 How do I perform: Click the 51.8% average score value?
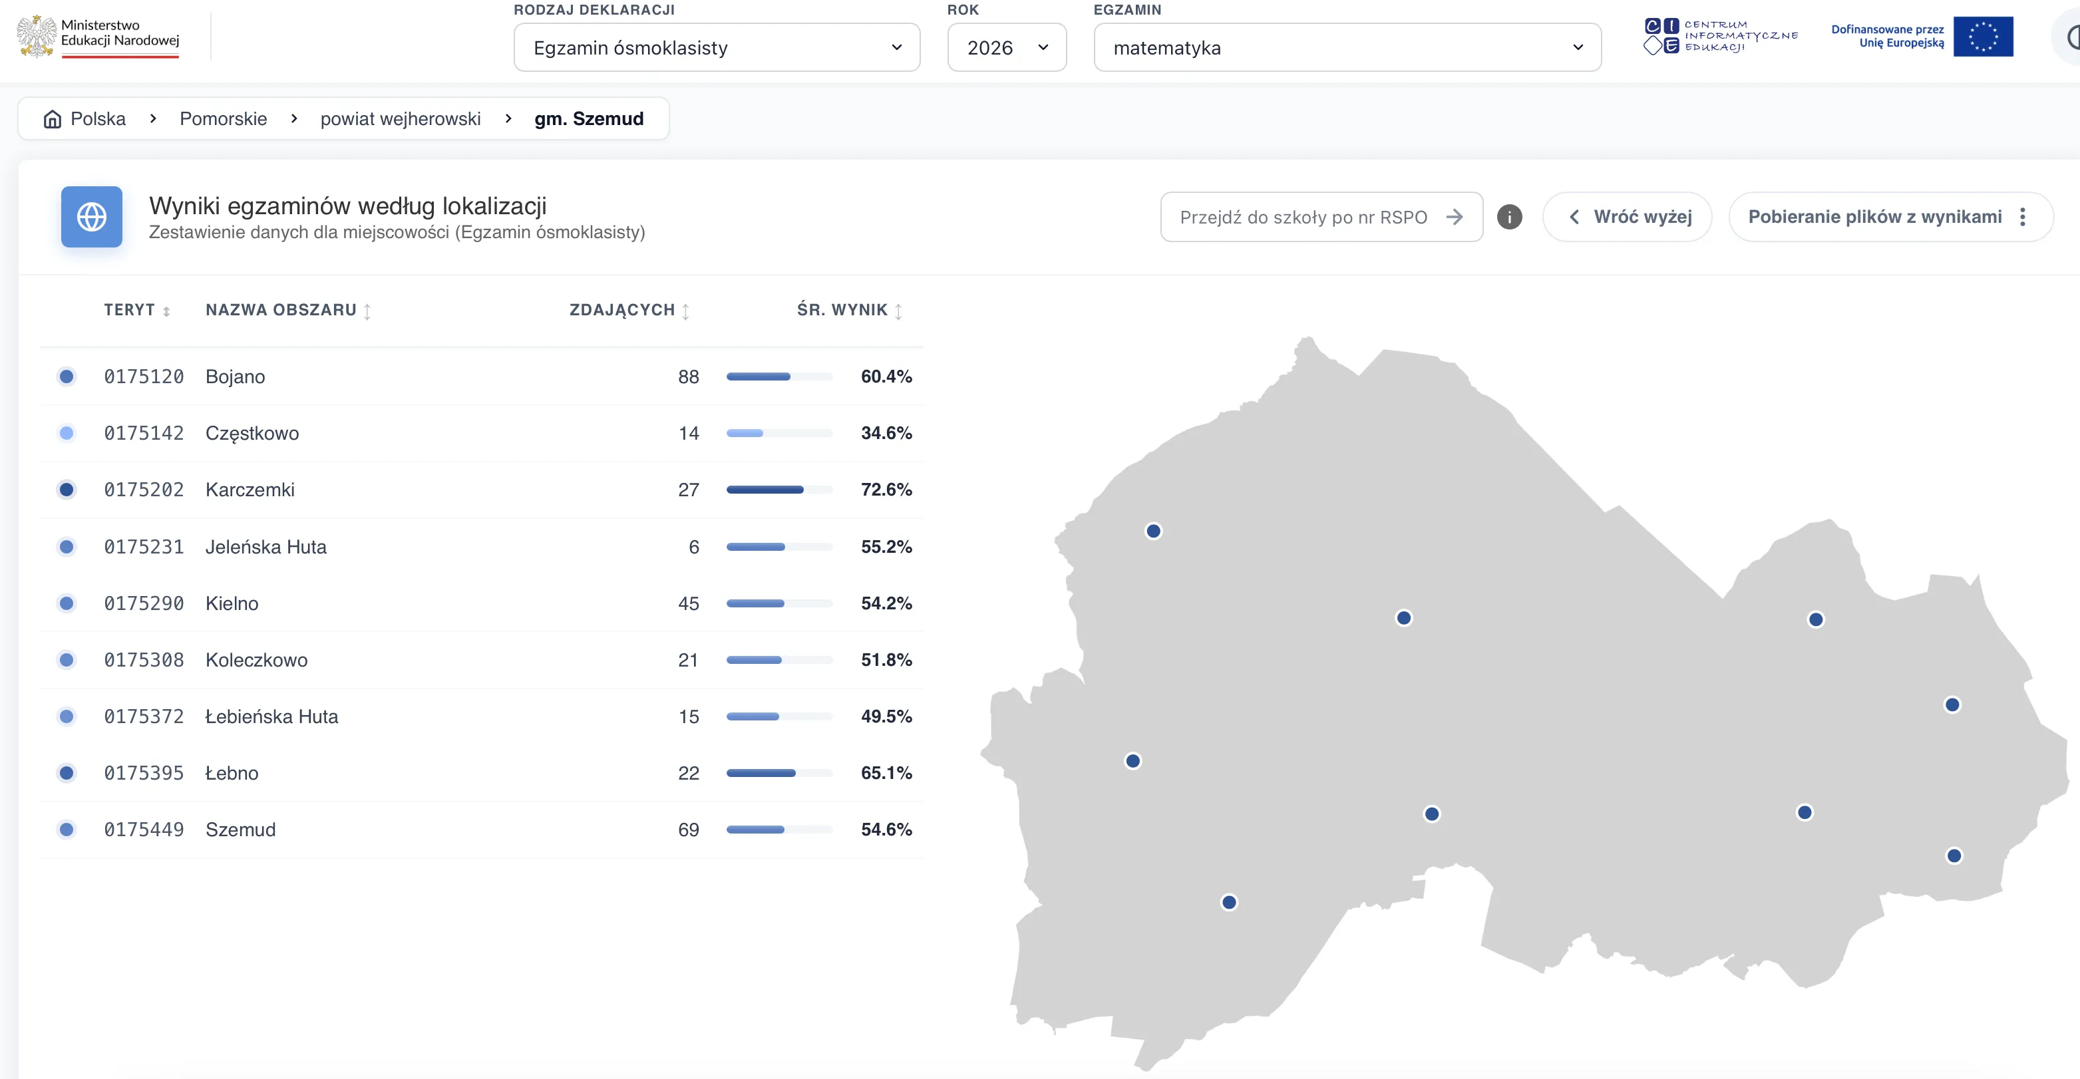pyautogui.click(x=886, y=660)
